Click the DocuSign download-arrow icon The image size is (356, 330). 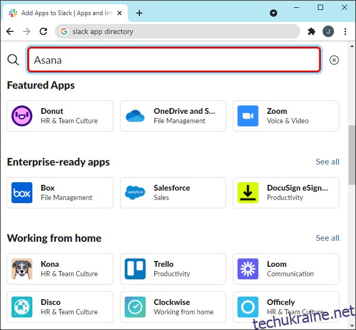[x=248, y=193]
